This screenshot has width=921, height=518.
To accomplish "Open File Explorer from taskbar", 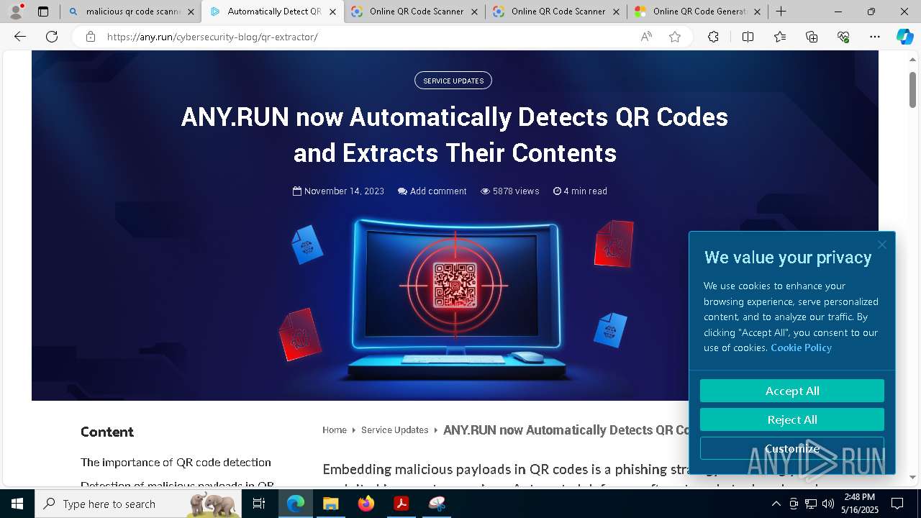I will coord(330,504).
